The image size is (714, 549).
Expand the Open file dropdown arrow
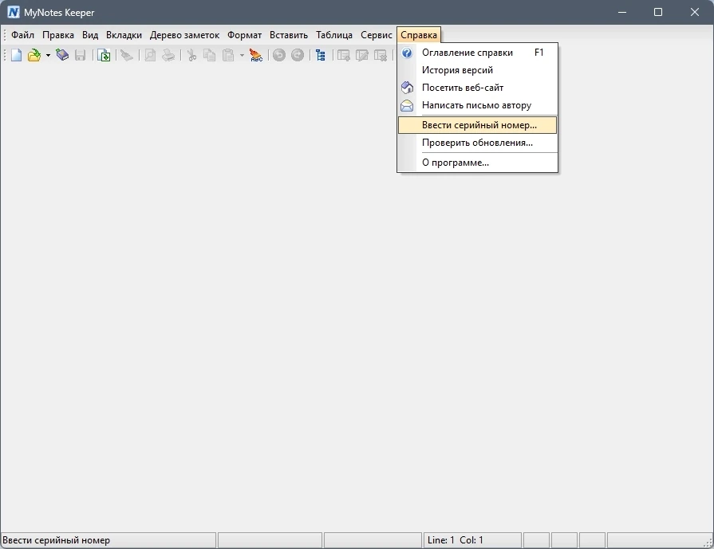click(48, 56)
